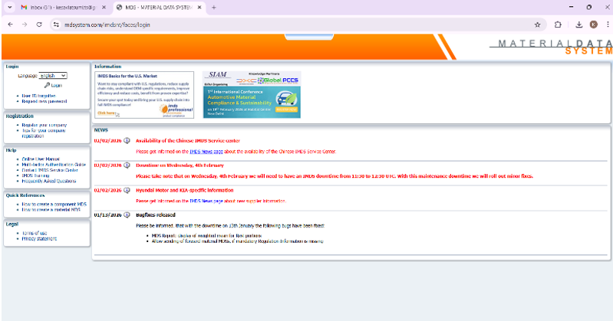This screenshot has width=613, height=321.
Task: Open IMDS News page link in Chinese Service Center news
Action: pos(206,152)
